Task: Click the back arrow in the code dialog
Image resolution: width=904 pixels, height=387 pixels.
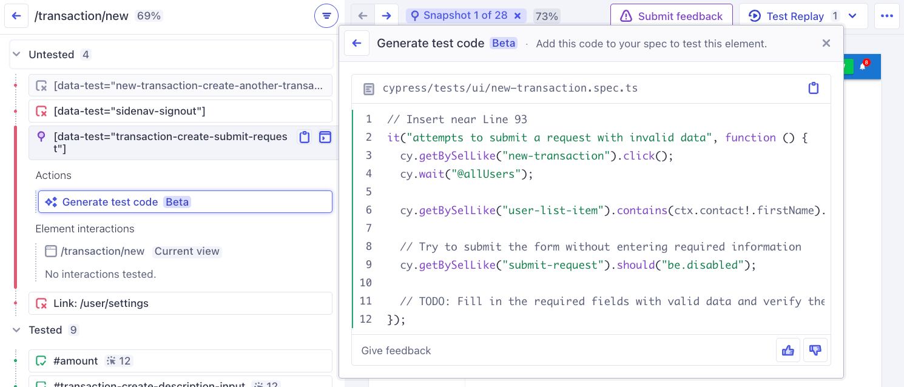Action: coord(357,42)
